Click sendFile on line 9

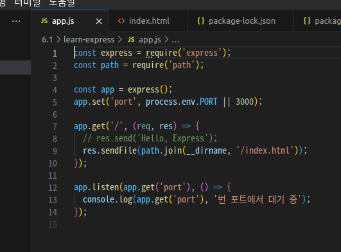119,150
